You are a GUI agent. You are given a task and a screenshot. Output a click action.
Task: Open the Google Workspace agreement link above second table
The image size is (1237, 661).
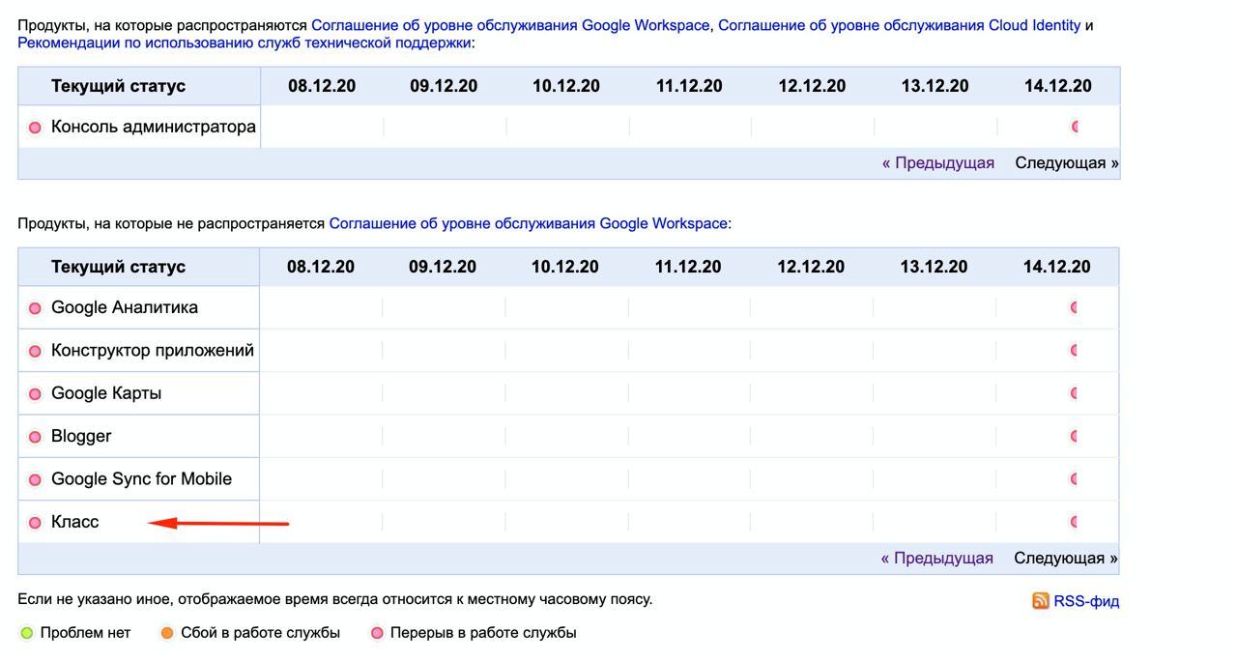[529, 223]
